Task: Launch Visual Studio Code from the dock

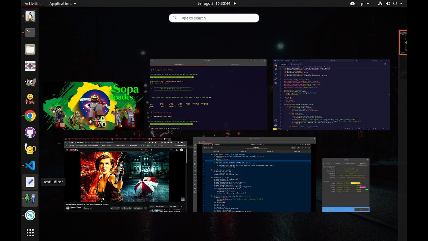Action: point(30,165)
